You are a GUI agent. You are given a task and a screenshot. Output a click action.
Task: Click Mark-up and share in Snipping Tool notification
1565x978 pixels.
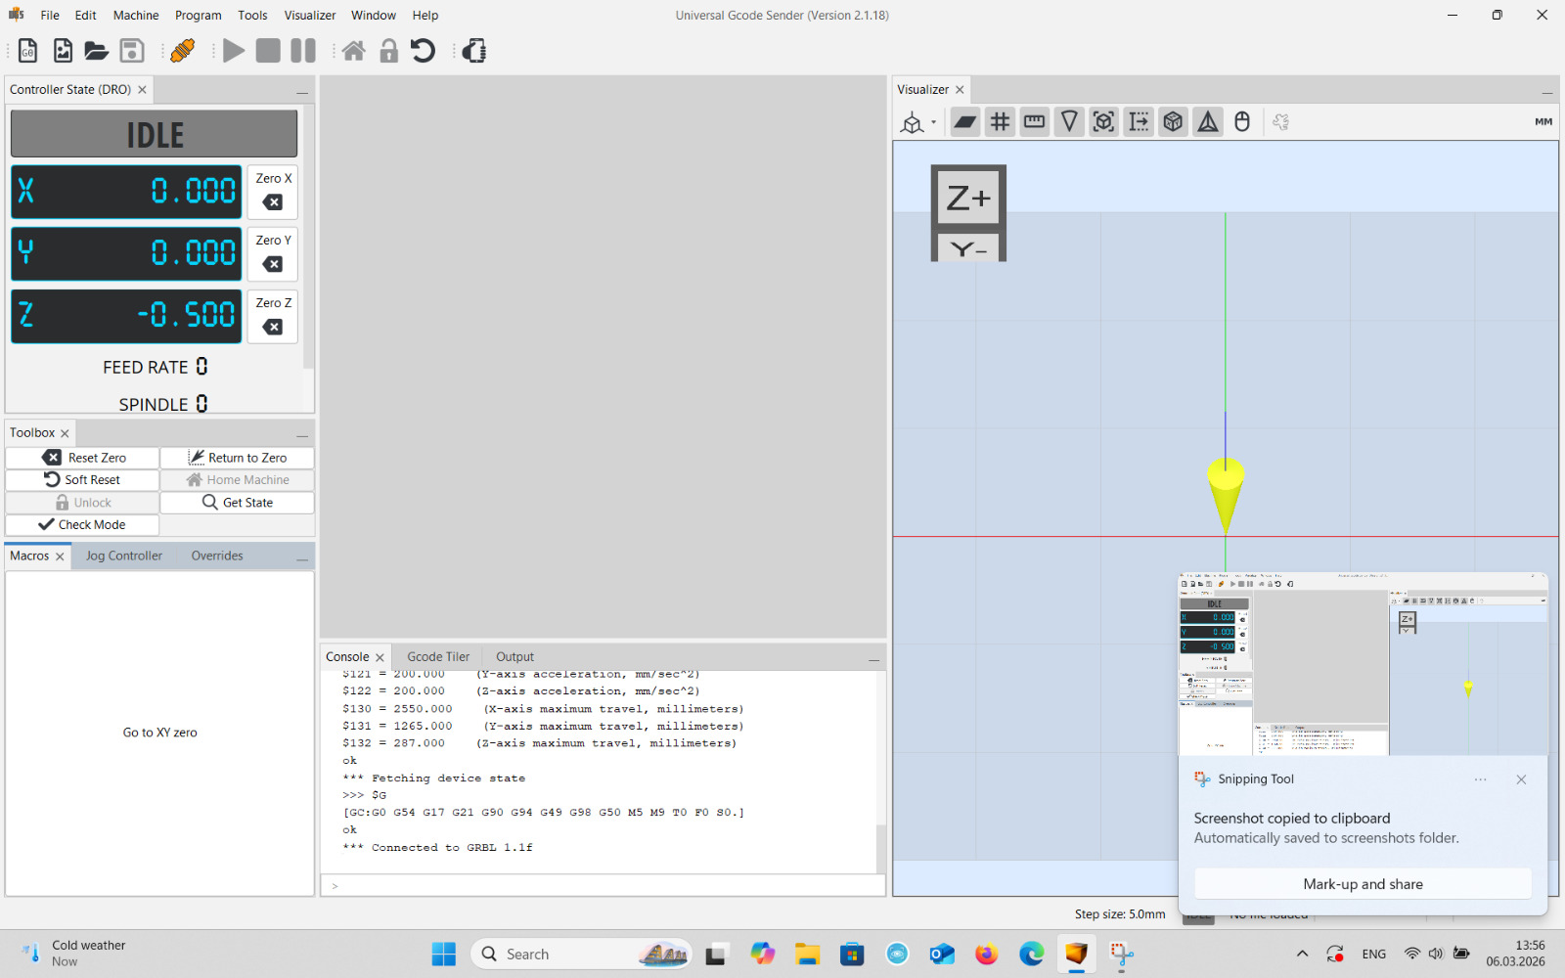tap(1363, 884)
